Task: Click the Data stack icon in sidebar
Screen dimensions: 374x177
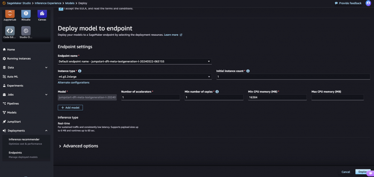Action: click(4, 68)
